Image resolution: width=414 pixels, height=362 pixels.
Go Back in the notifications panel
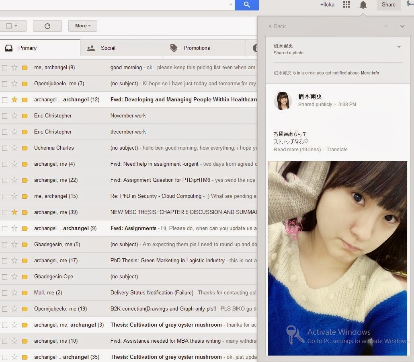tap(277, 26)
